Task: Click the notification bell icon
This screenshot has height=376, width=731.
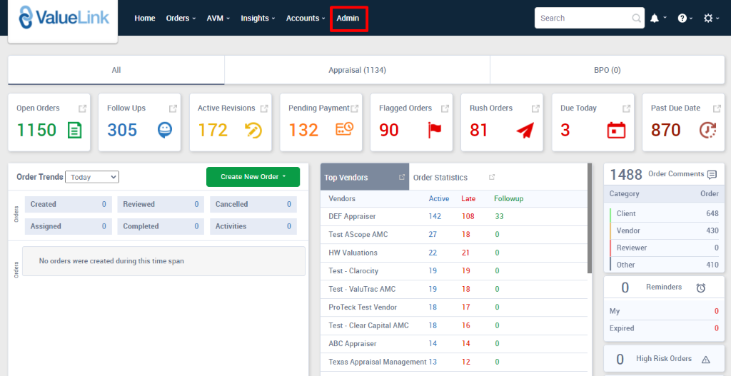Action: (655, 19)
